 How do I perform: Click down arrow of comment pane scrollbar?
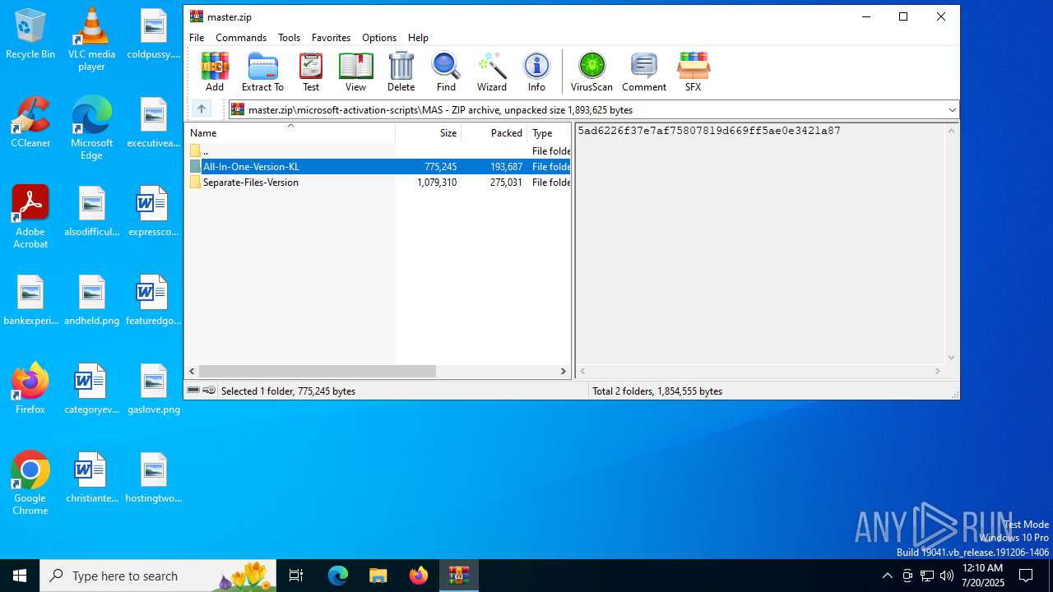coord(952,358)
